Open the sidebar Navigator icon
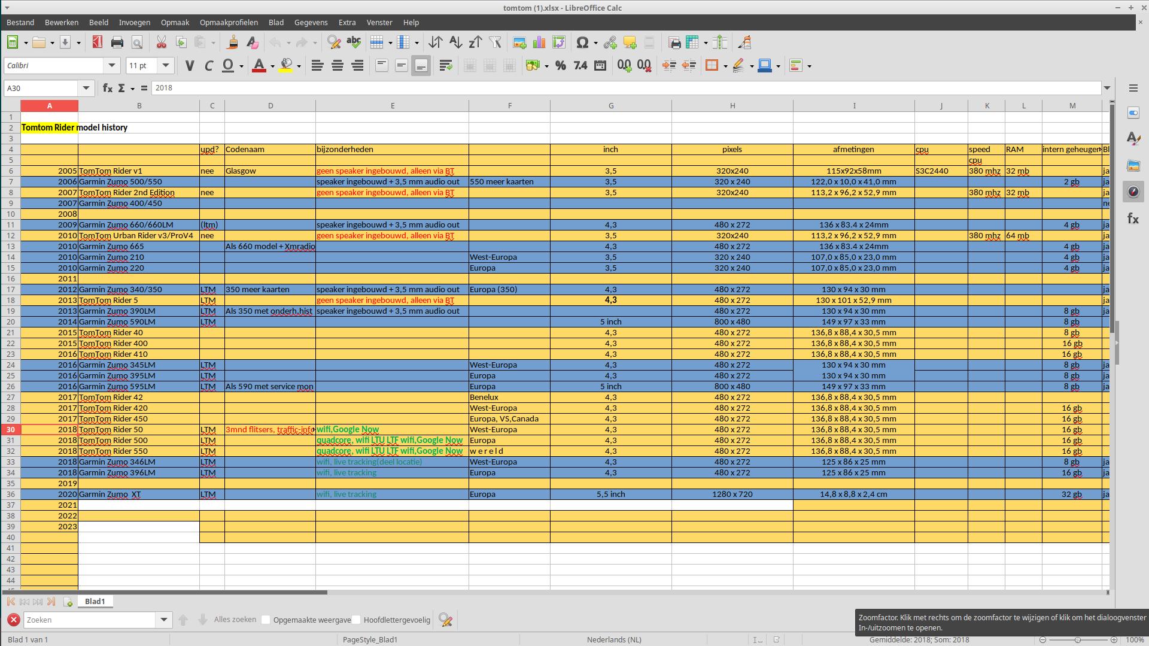 [1133, 192]
